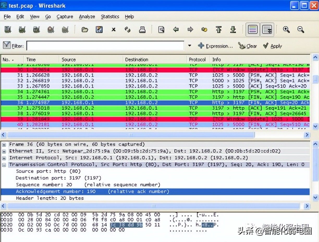Open a capture file with folder icon
Screen dimensions: 319x242
click(85, 30)
